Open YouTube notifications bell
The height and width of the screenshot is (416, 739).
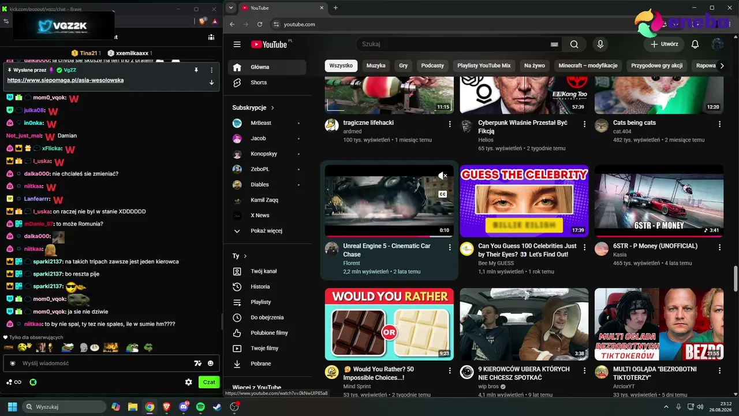[695, 44]
